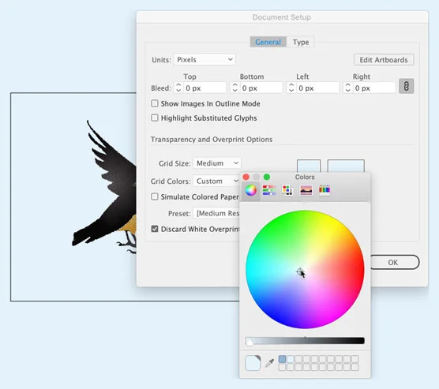Check Highlight Substituted Glyphs option
439x389 pixels.
tap(155, 118)
